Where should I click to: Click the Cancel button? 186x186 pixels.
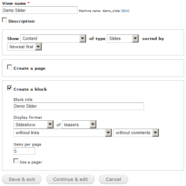[x=114, y=179]
